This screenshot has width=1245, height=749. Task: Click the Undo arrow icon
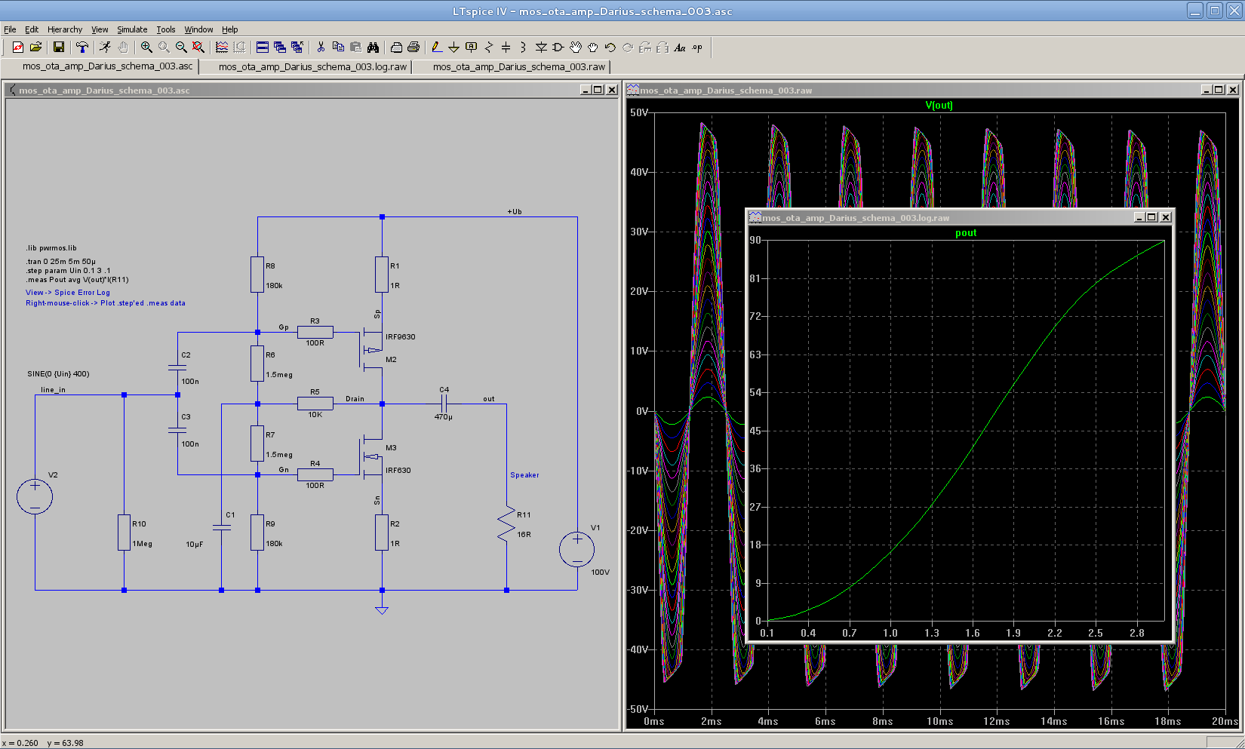(x=610, y=48)
